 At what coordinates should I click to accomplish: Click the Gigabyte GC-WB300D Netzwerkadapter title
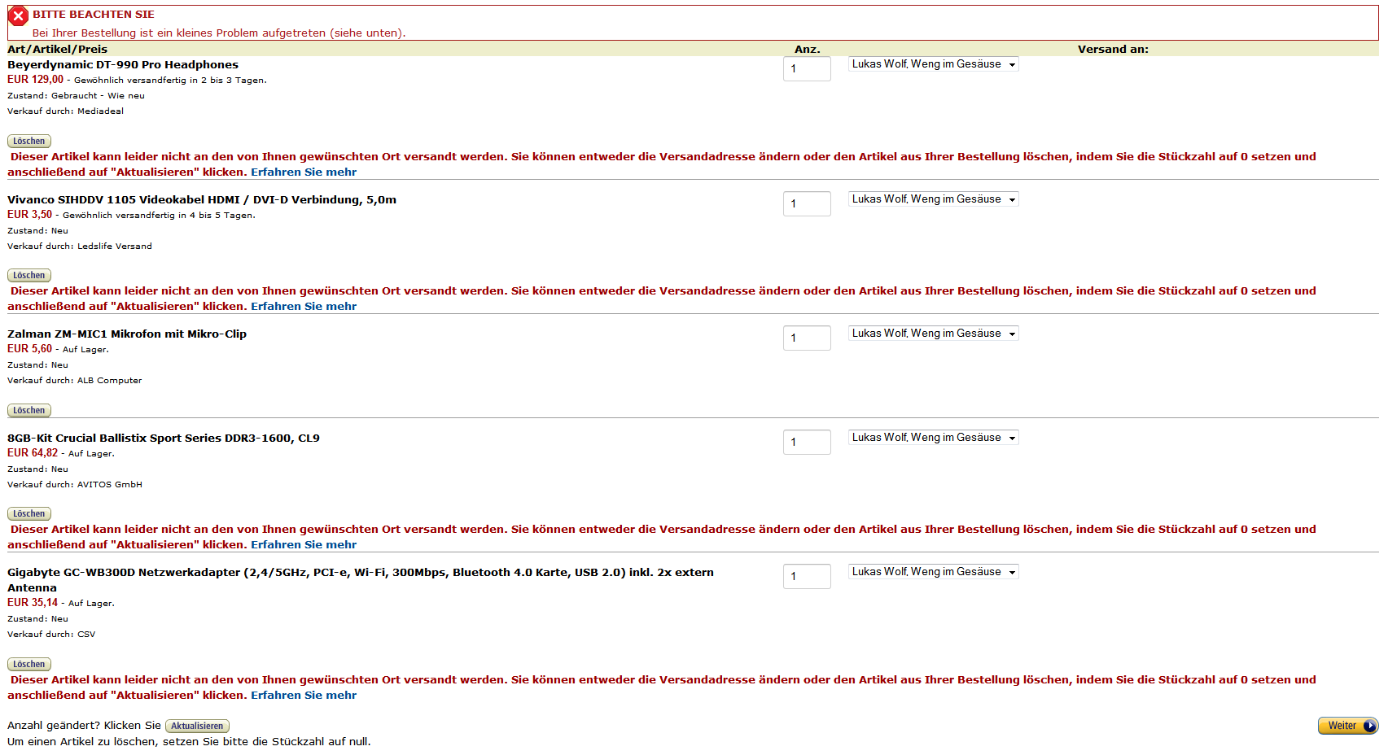(361, 580)
